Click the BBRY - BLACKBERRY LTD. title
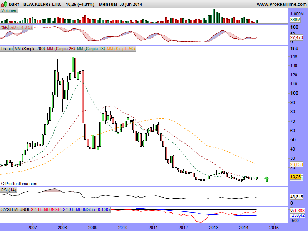The width and height of the screenshot is (308, 231). (x=35, y=4)
